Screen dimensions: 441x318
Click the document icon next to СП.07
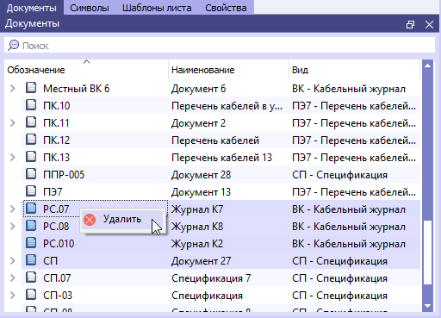coord(31,277)
